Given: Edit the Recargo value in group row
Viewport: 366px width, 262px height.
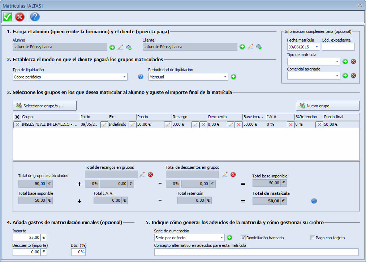Looking at the screenshot, I should pyautogui.click(x=195, y=124).
